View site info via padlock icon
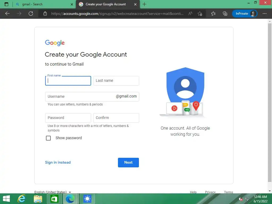 [x=45, y=14]
